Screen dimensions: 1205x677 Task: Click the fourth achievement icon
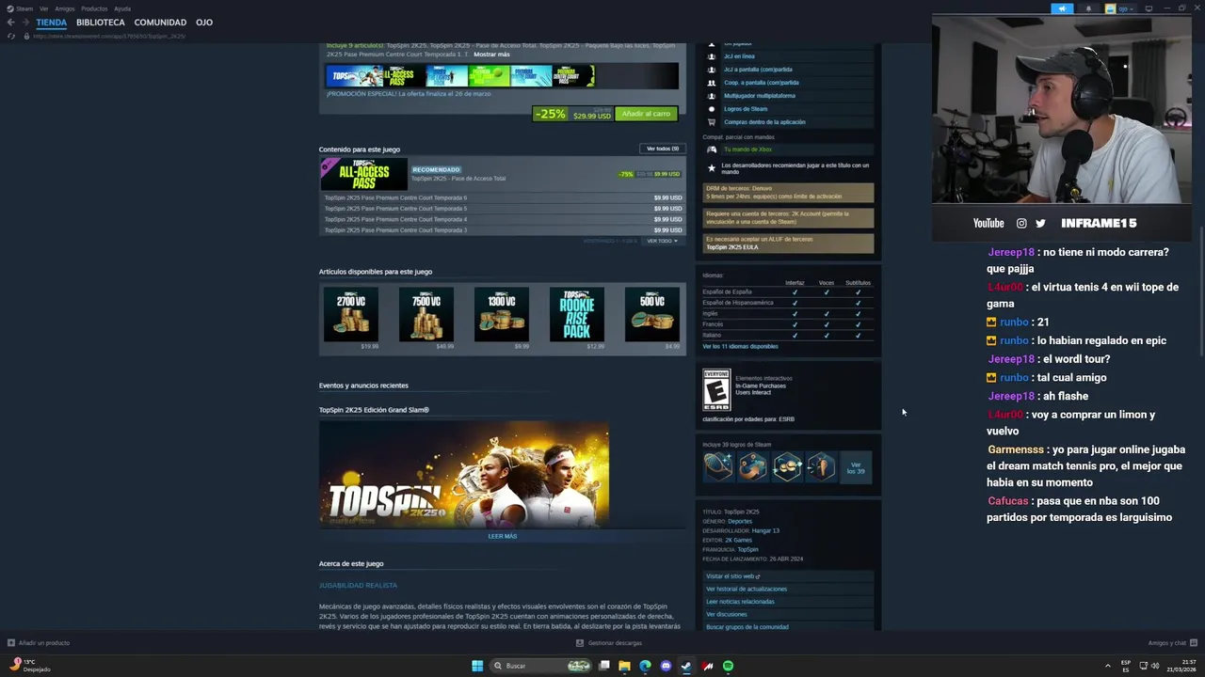821,465
